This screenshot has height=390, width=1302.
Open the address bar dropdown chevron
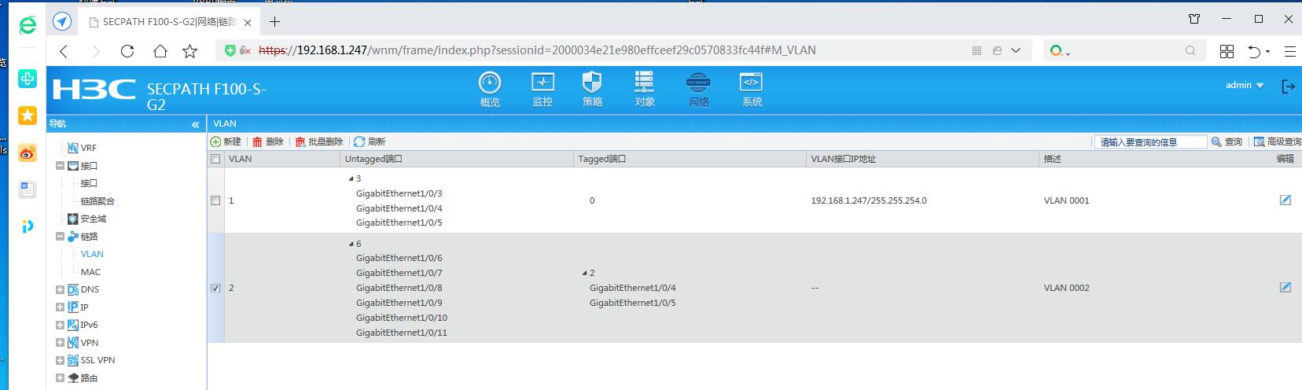tap(1016, 50)
